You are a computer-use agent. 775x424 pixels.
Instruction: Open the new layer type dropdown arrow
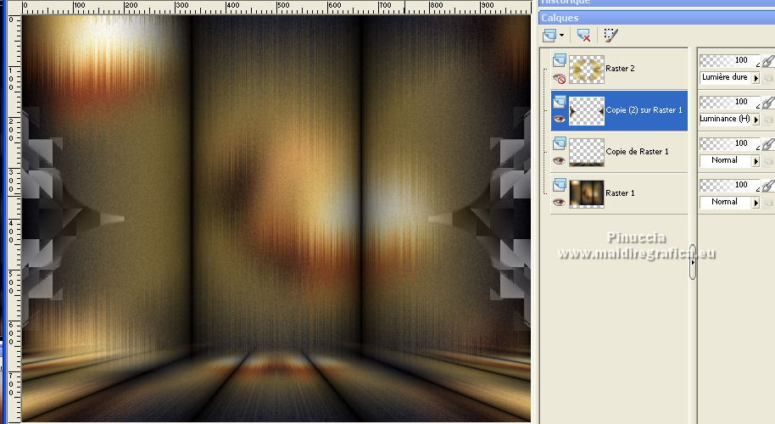coord(561,35)
